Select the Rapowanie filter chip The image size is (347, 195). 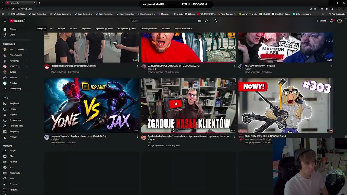tap(86, 29)
